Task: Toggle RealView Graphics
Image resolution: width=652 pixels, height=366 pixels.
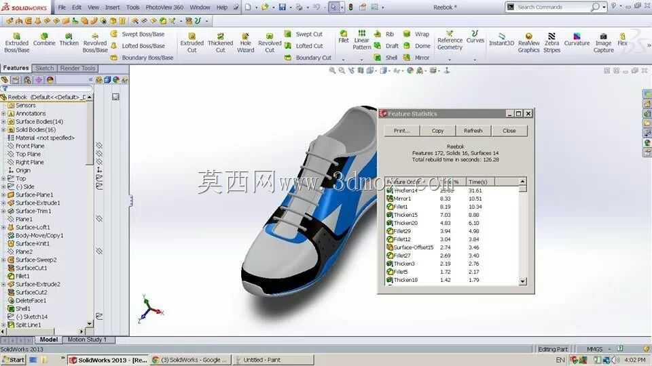Action: 528,43
